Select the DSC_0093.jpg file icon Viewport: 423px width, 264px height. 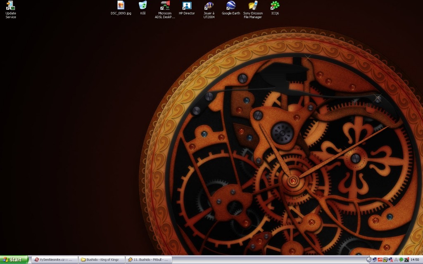[121, 8]
